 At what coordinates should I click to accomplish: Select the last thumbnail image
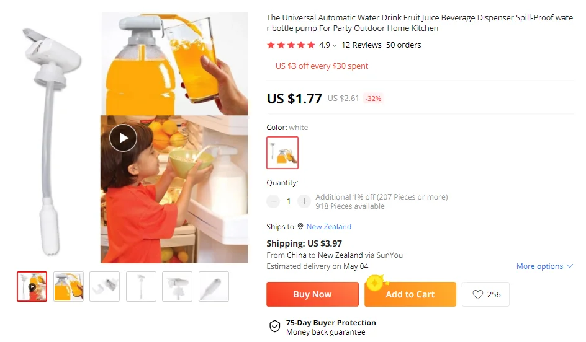point(214,287)
